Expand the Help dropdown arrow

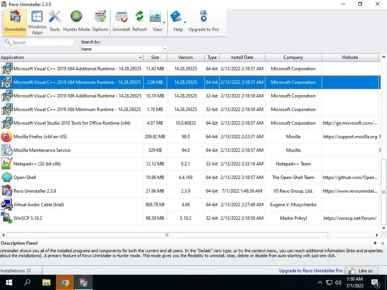pos(185,22)
